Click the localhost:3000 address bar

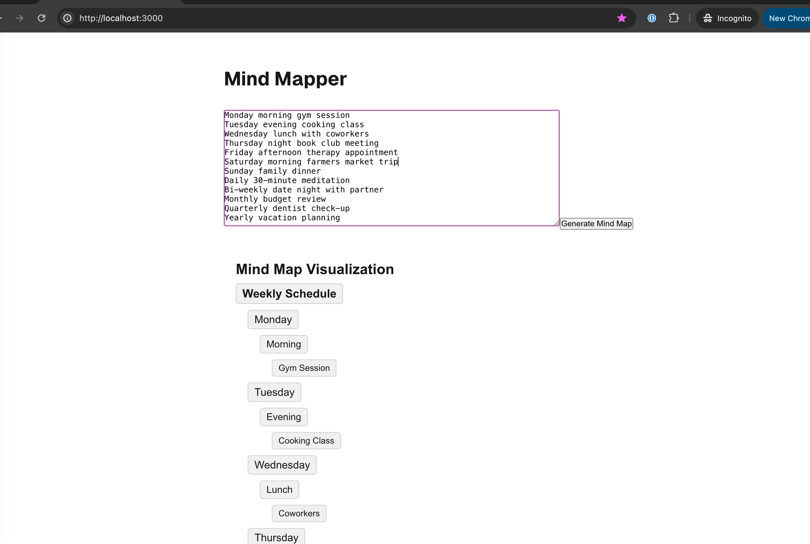point(324,18)
